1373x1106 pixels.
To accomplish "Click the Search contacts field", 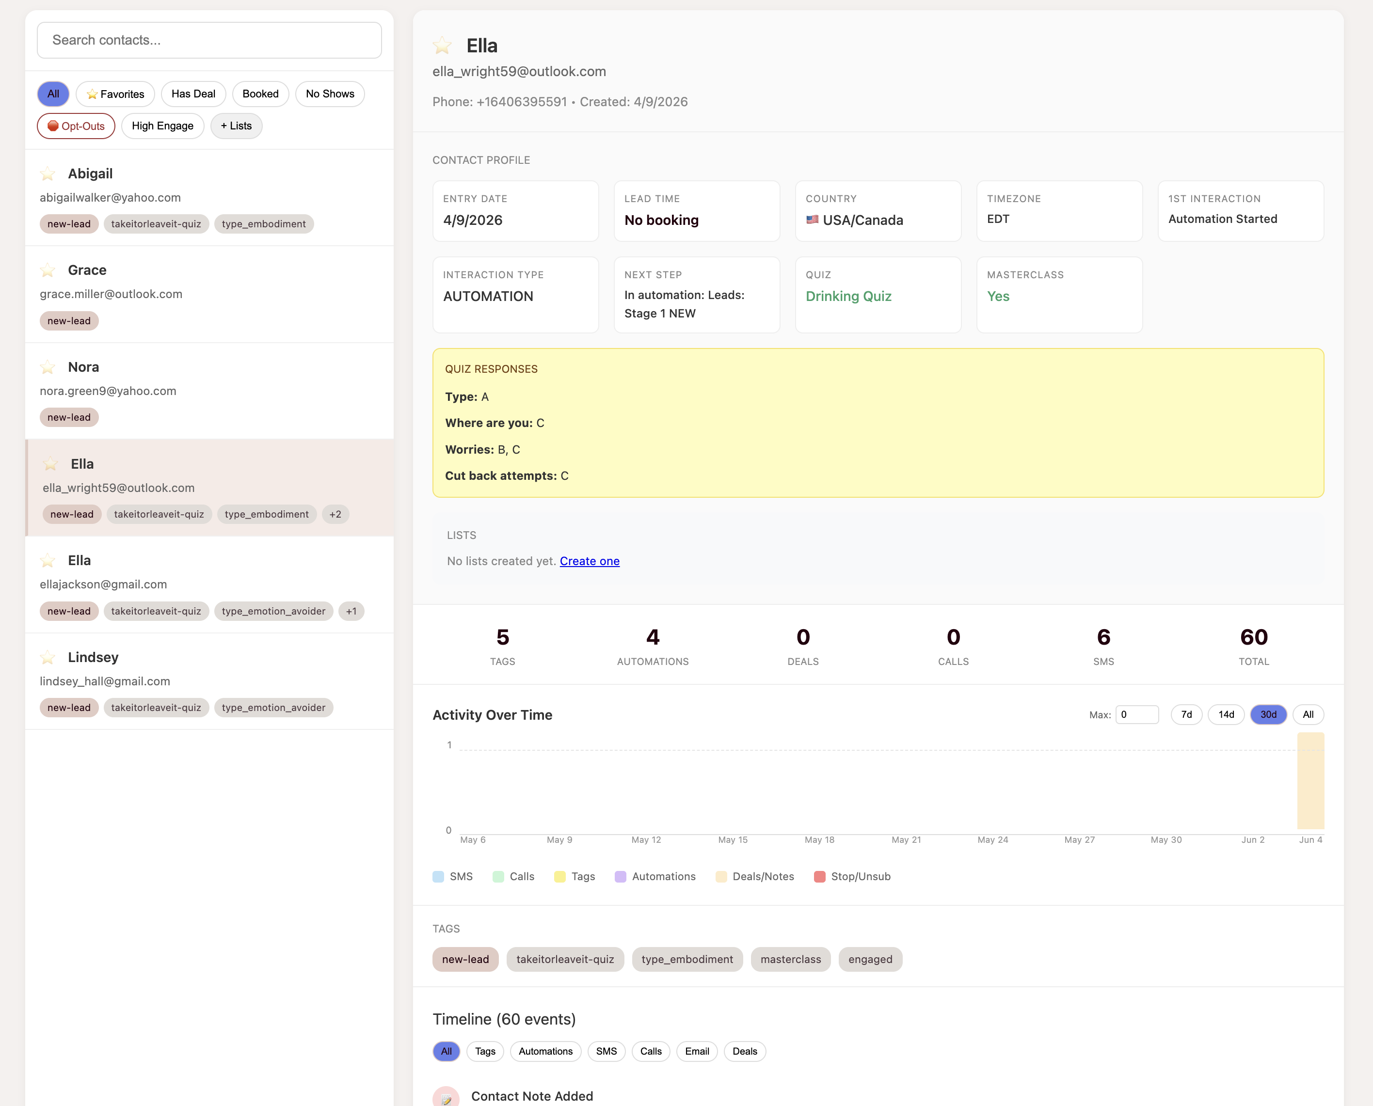I will 209,40.
